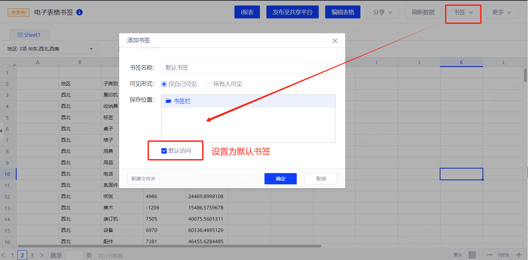Click the 新建文件夹 button

[143, 179]
